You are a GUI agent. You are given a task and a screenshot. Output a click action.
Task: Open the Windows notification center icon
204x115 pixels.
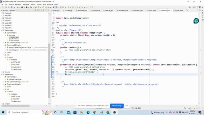200,112
